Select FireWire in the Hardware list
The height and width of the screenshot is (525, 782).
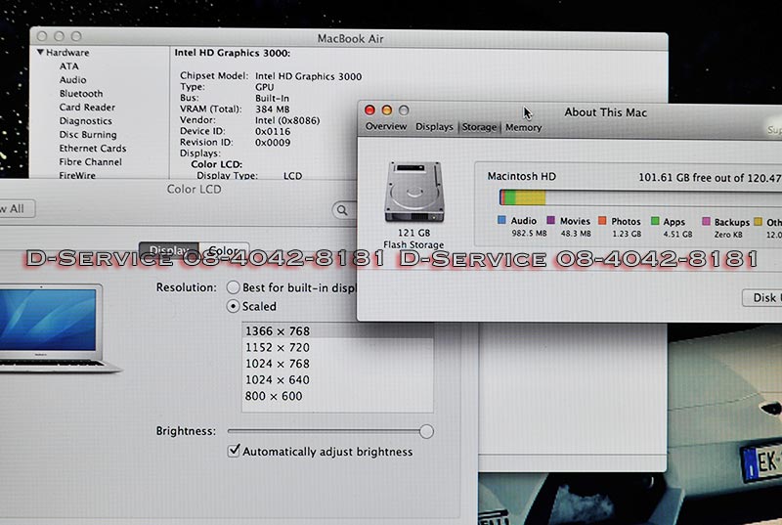click(x=77, y=175)
